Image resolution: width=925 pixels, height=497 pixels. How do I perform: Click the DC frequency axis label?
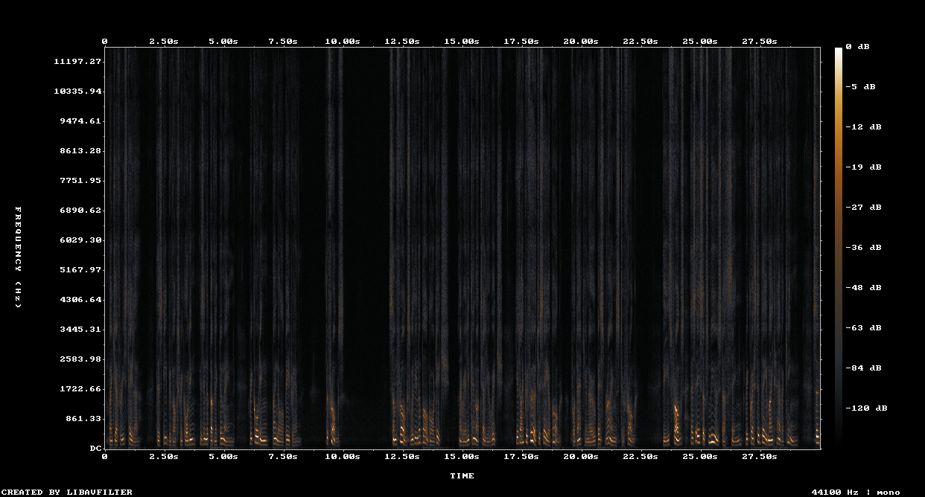(95, 448)
